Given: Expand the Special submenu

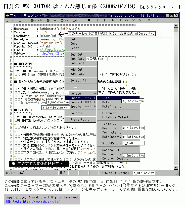Looking at the screenshot, I should click(x=81, y=107).
